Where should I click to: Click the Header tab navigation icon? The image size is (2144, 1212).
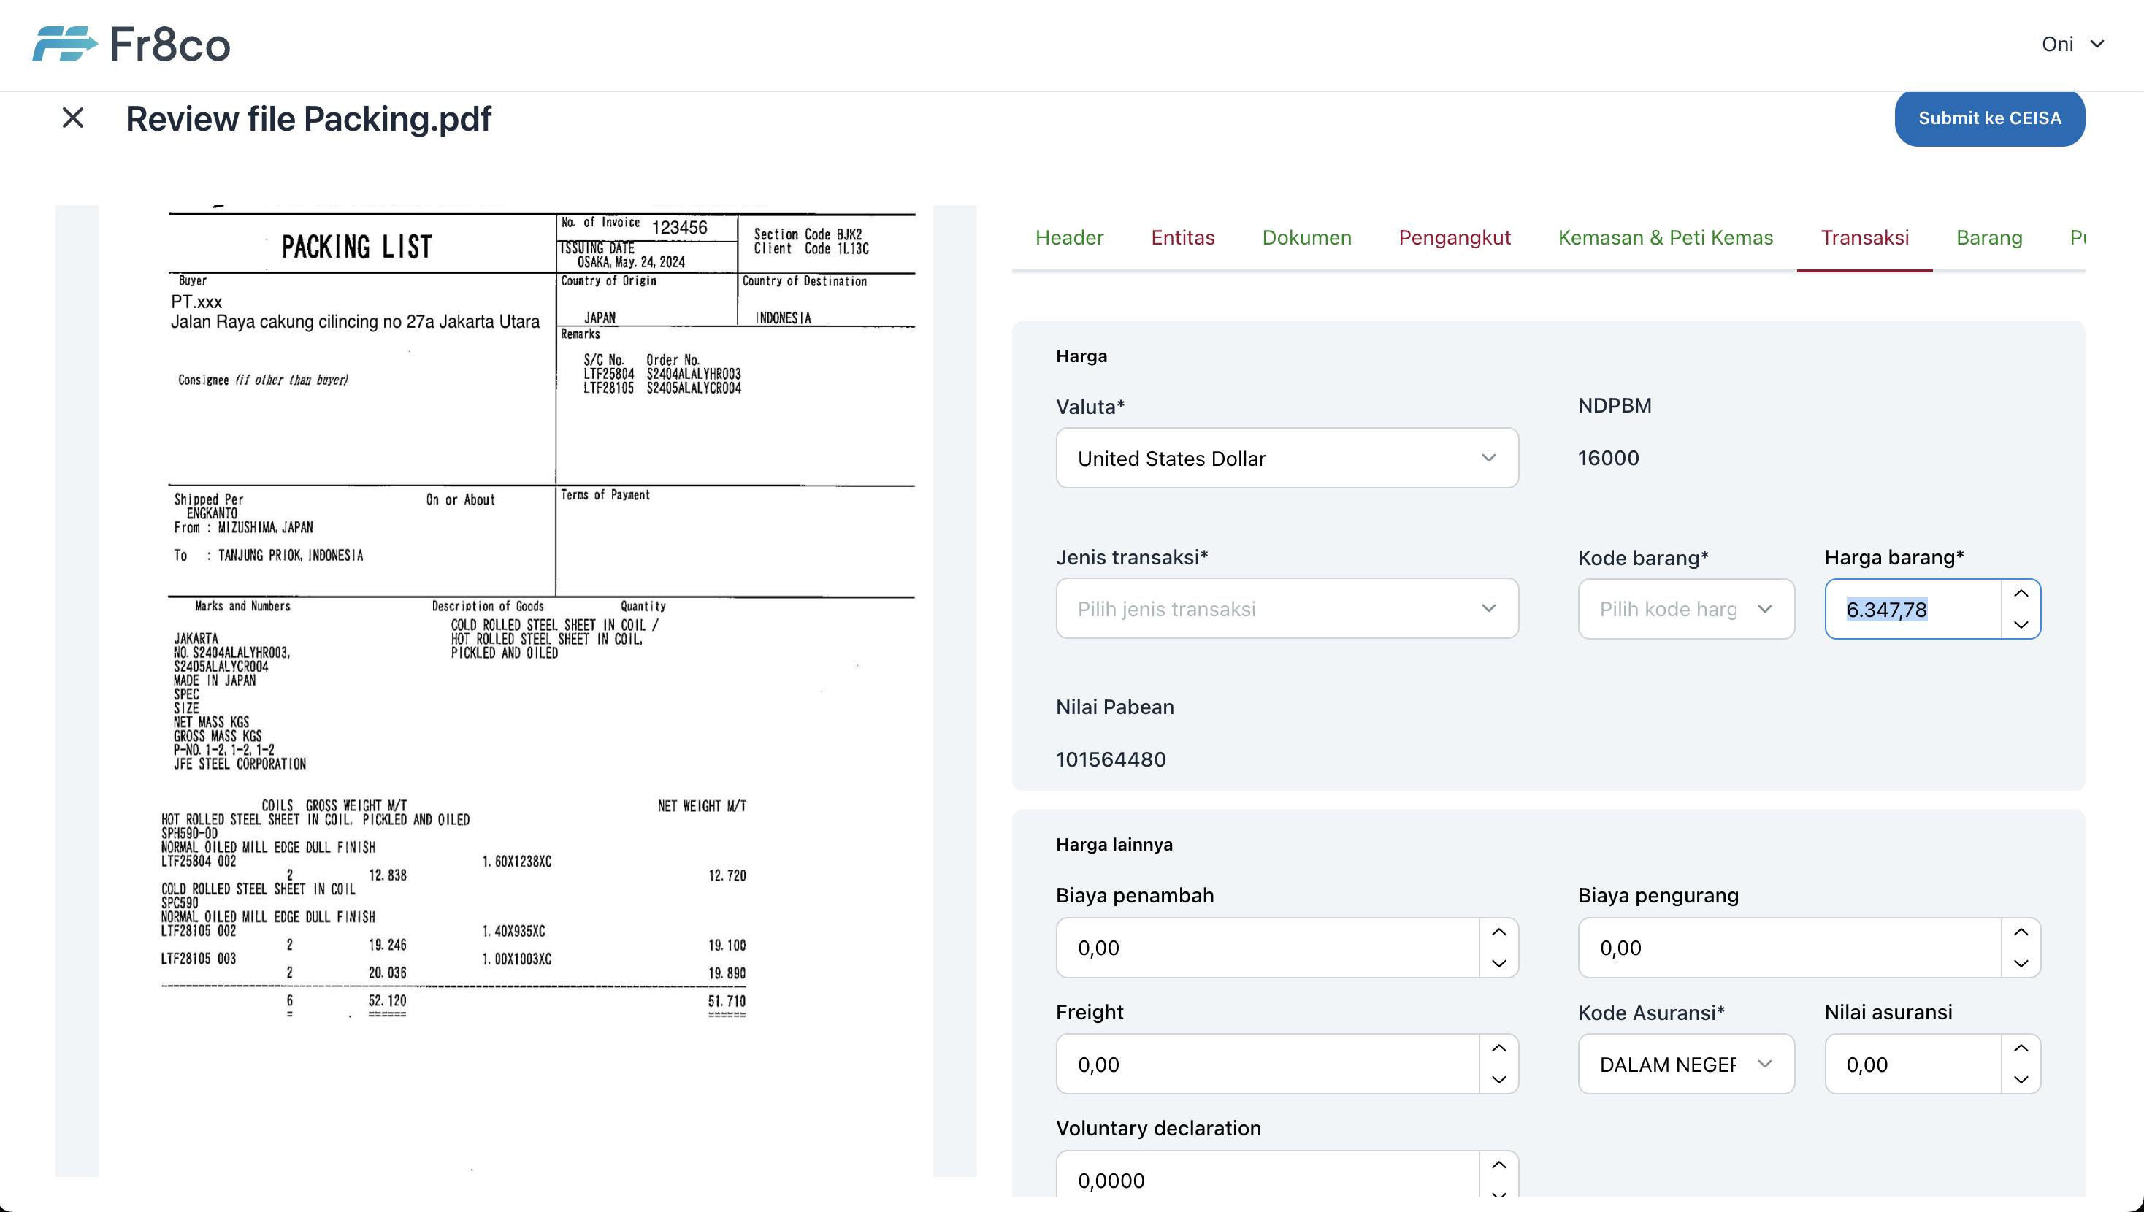[x=1068, y=239]
